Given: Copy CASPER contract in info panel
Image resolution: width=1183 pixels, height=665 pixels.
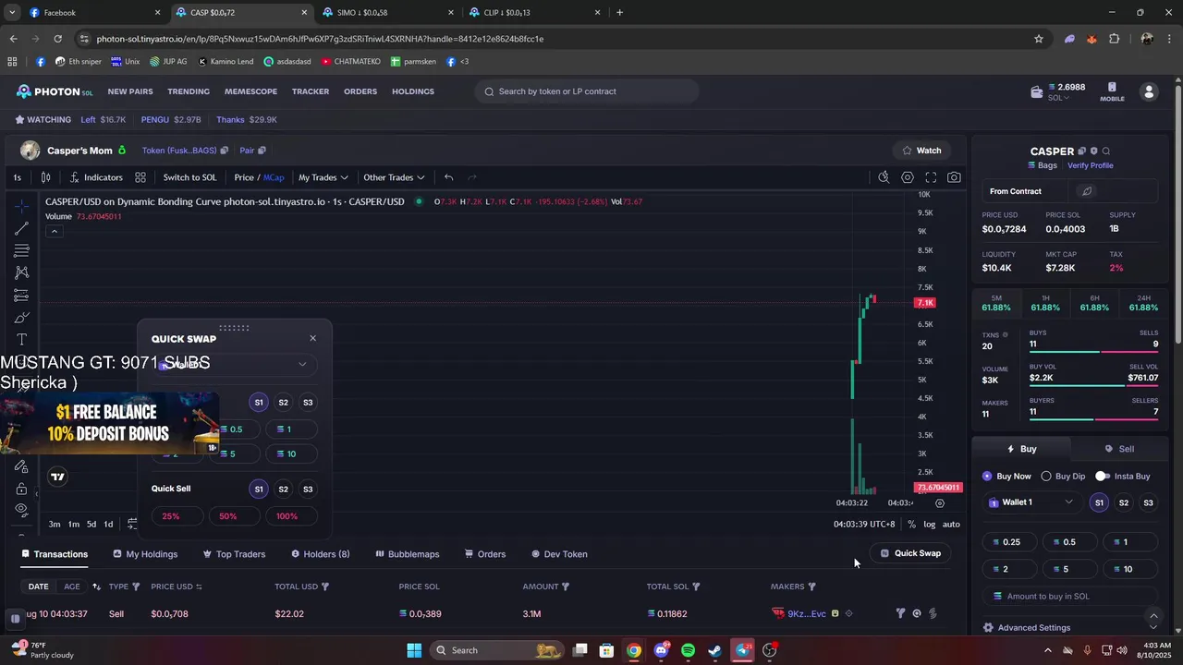Looking at the screenshot, I should pos(1082,151).
